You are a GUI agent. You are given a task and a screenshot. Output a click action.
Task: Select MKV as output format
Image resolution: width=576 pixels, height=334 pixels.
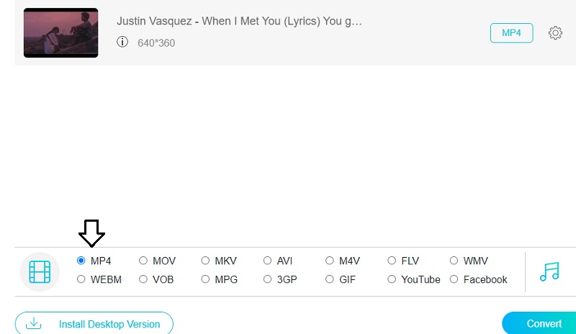(206, 261)
